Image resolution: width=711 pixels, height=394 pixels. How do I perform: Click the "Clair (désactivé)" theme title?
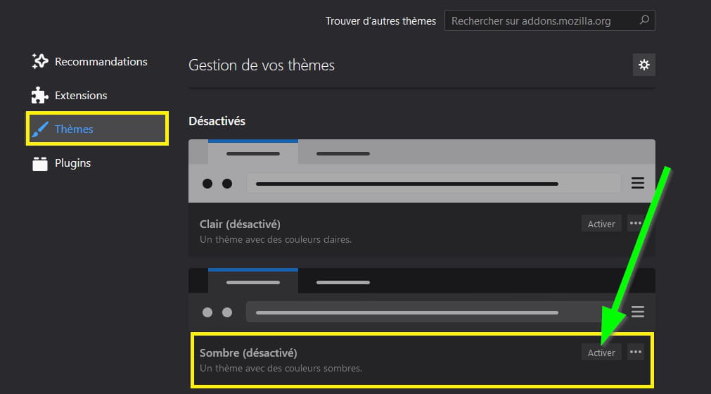point(240,224)
